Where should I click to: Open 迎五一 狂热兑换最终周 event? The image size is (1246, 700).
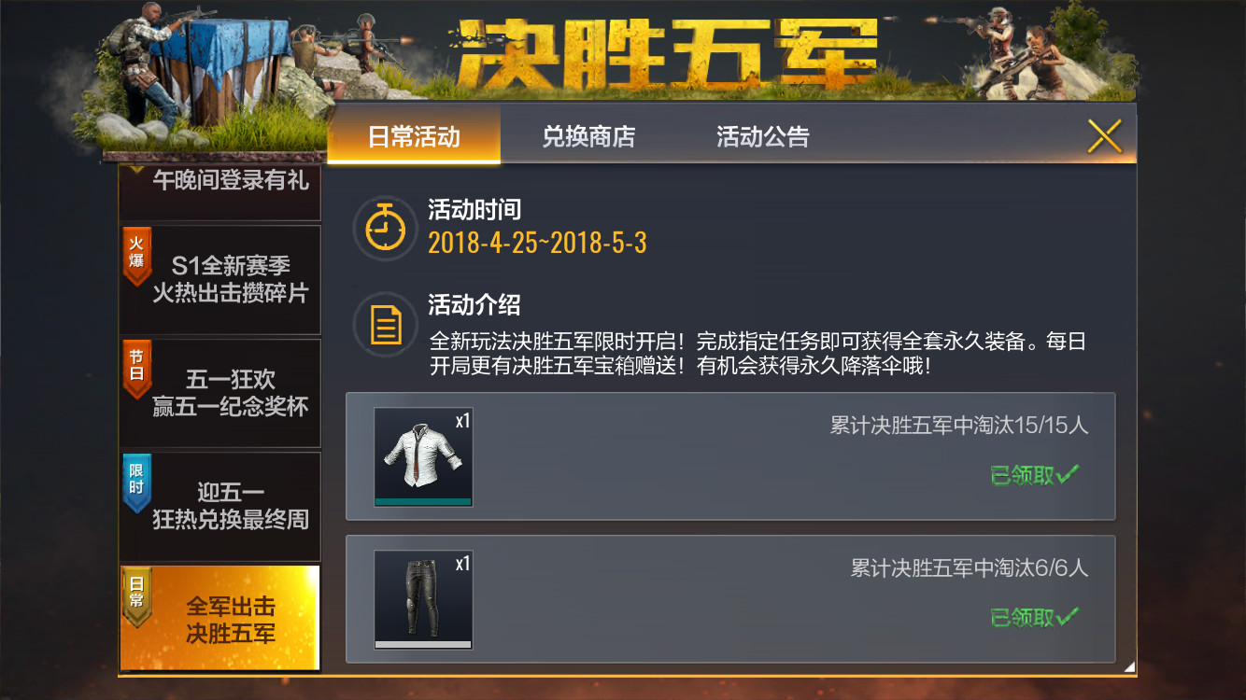click(x=220, y=507)
